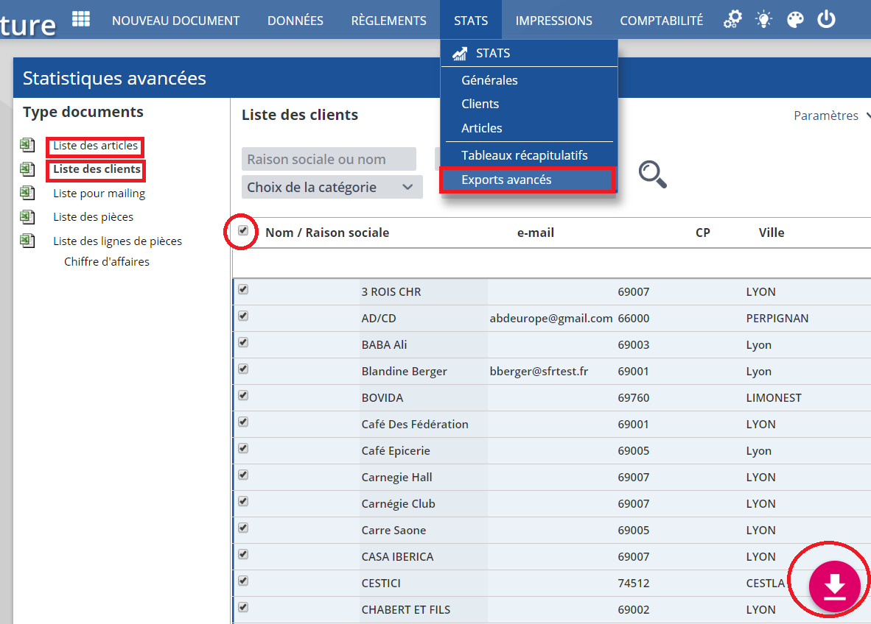Open Chiffre d'affaires sub-item
Screen dimensions: 871x624
(x=107, y=262)
